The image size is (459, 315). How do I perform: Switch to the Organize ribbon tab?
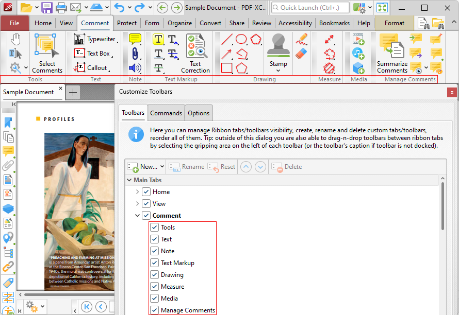point(180,23)
